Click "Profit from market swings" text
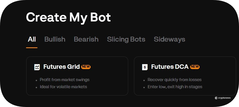The width and height of the screenshot is (239, 107). [65, 80]
